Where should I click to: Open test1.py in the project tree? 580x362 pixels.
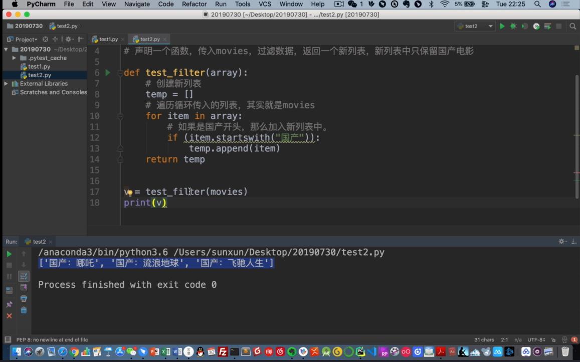[x=36, y=67]
